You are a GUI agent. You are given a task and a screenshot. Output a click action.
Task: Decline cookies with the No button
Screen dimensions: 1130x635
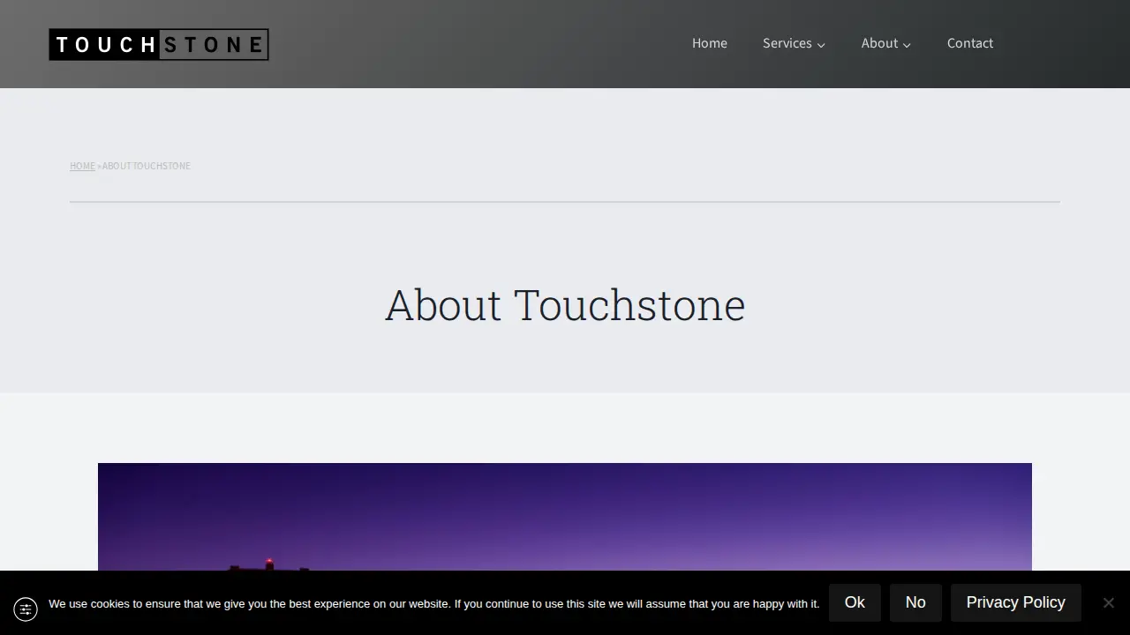(x=915, y=602)
